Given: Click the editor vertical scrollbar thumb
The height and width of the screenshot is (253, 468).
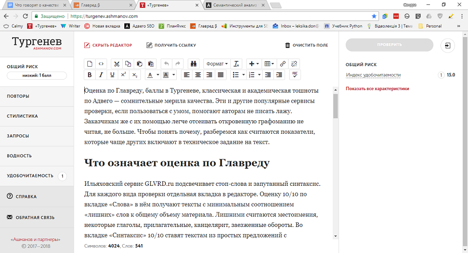Looking at the screenshot, I should coord(335,106).
